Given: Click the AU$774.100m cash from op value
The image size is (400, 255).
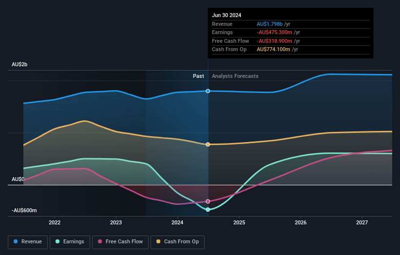Looking at the screenshot, I should (x=273, y=50).
